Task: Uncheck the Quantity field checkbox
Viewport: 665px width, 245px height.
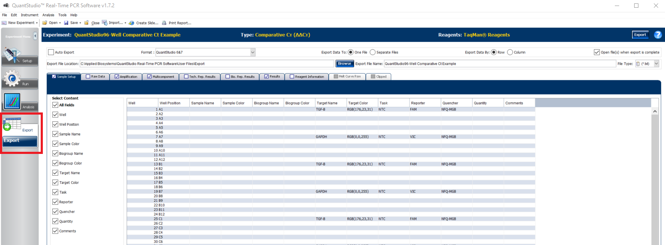Action: click(55, 221)
